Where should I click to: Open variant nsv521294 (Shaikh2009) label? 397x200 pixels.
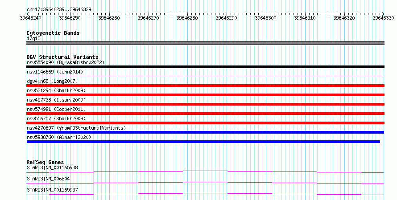(56, 90)
